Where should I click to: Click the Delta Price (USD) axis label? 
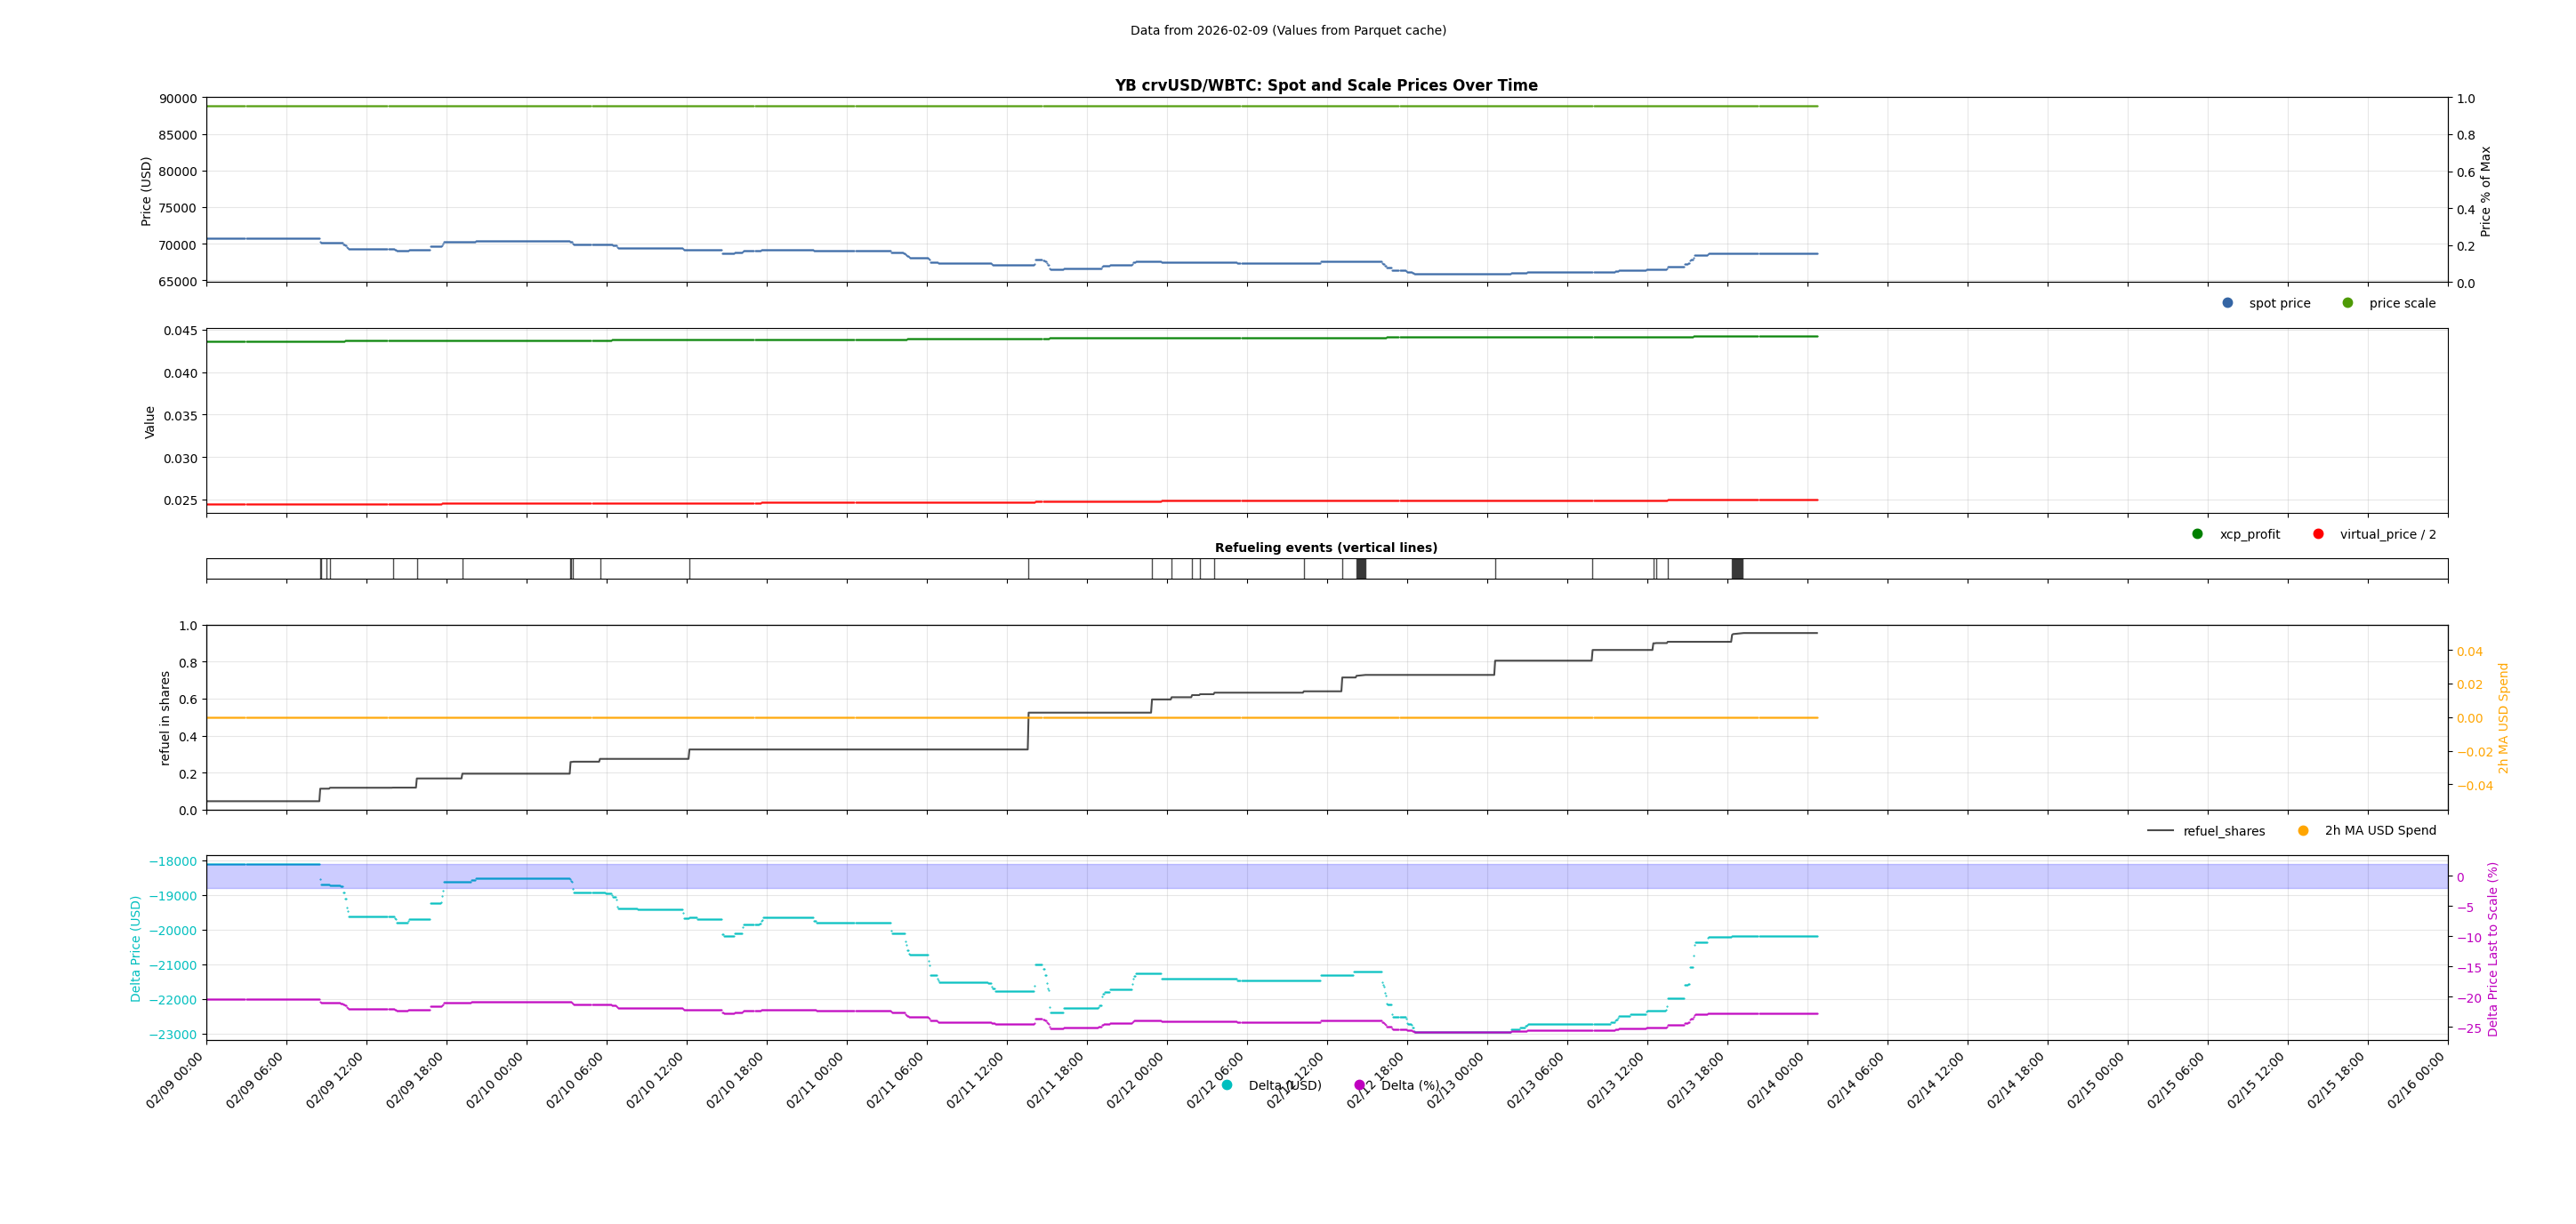(136, 948)
